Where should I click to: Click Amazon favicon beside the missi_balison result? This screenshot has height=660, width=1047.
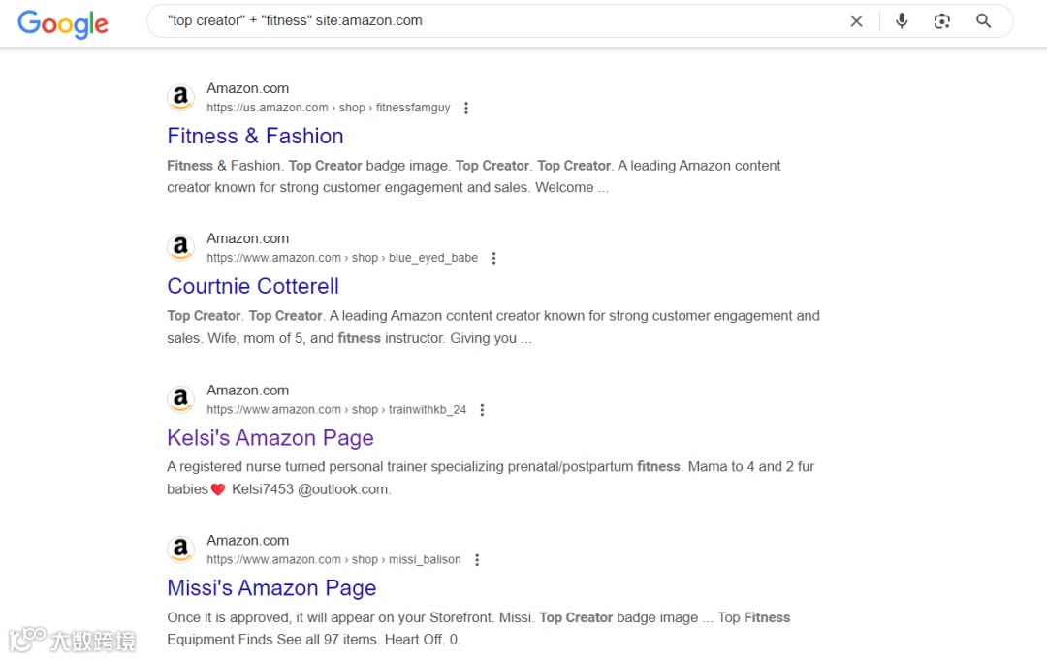tap(180, 550)
